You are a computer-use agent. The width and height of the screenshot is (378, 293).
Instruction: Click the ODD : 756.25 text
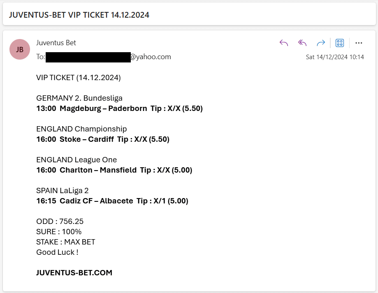tap(60, 221)
